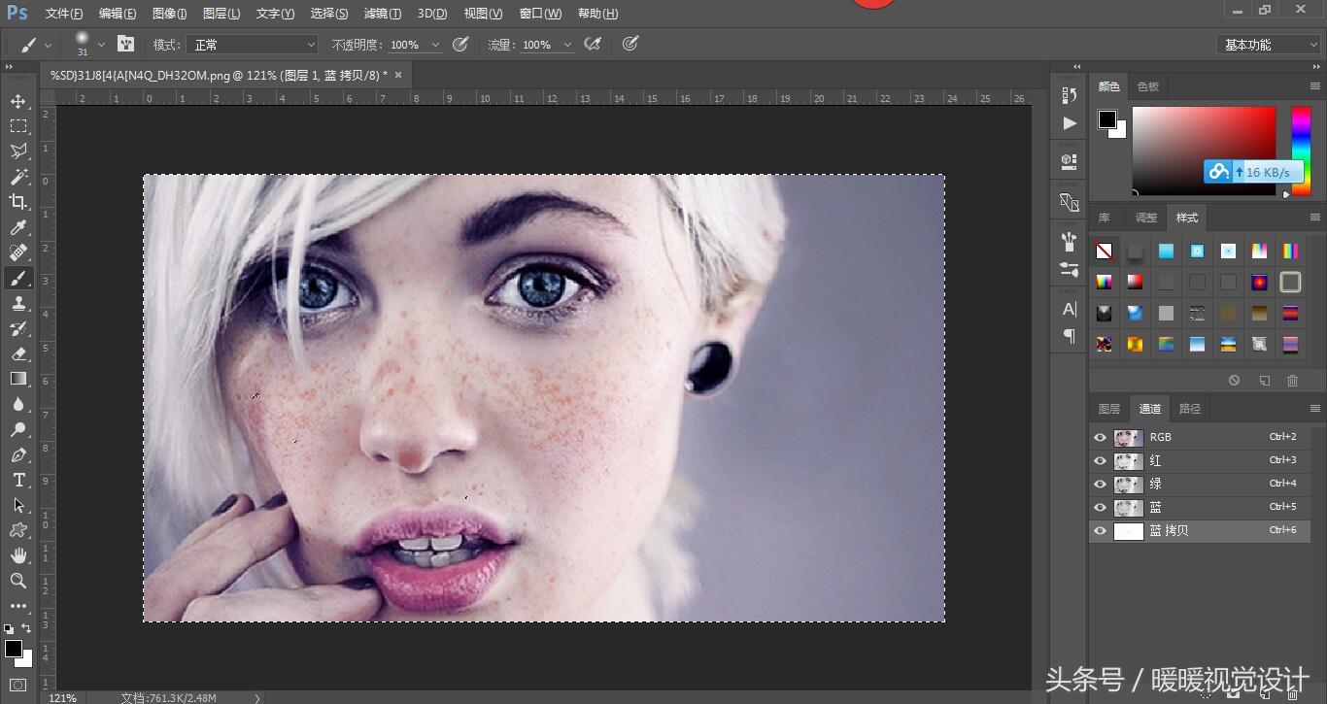Open the 模式 blend mode dropdown

(x=254, y=45)
